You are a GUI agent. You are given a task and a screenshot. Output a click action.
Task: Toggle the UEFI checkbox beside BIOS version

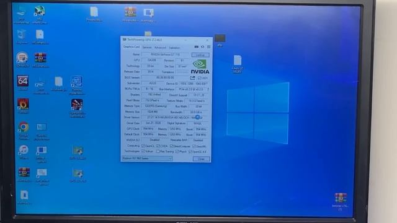[x=200, y=78]
